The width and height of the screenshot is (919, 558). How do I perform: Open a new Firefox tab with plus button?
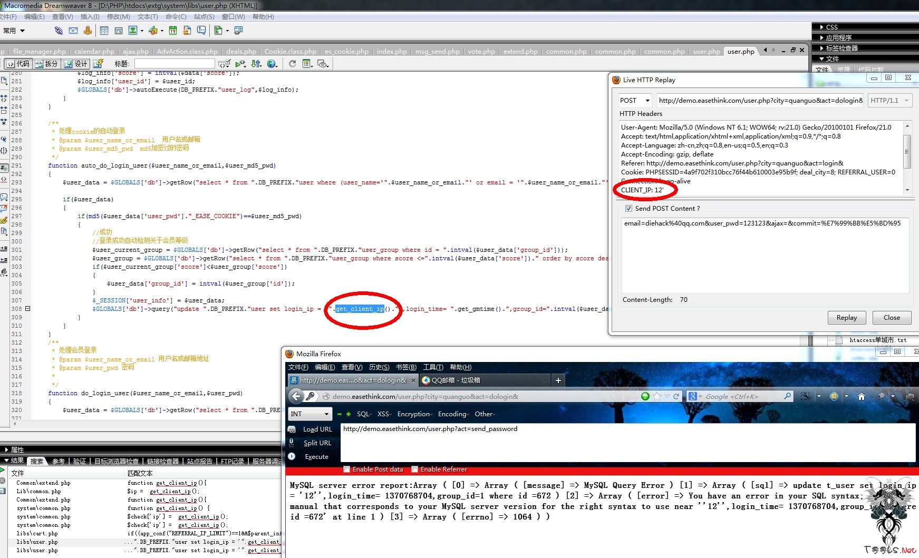point(558,380)
